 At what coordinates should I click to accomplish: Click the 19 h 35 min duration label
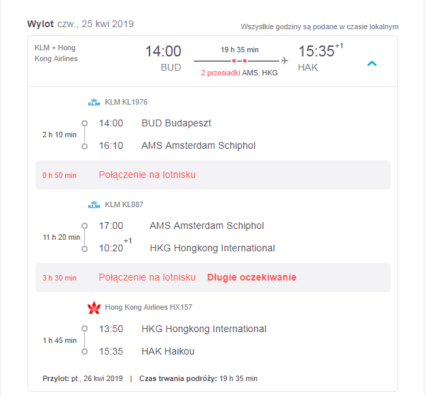[x=239, y=50]
